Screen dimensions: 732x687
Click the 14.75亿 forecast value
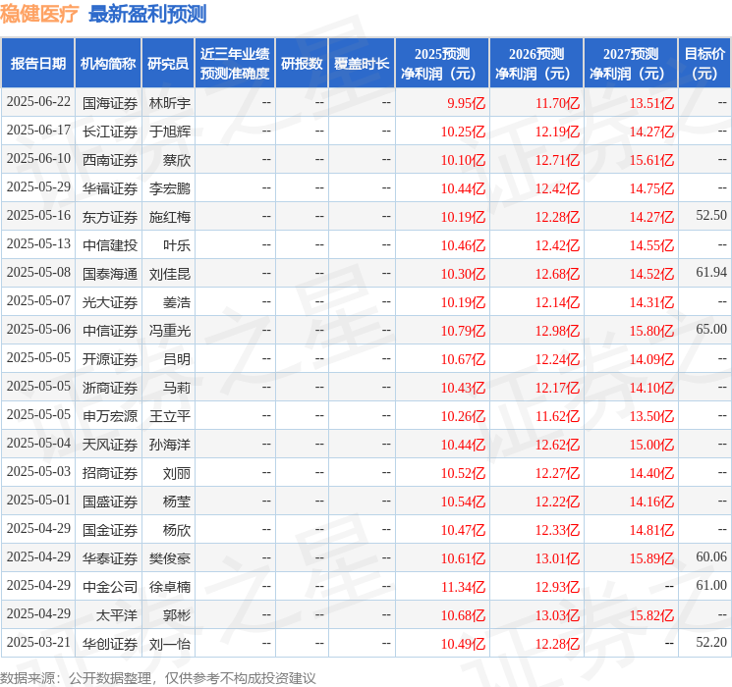pos(651,188)
